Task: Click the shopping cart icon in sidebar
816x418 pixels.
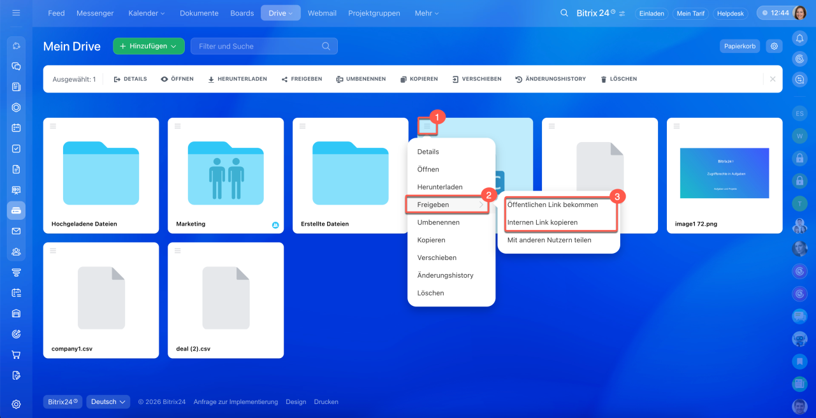Action: 17,354
